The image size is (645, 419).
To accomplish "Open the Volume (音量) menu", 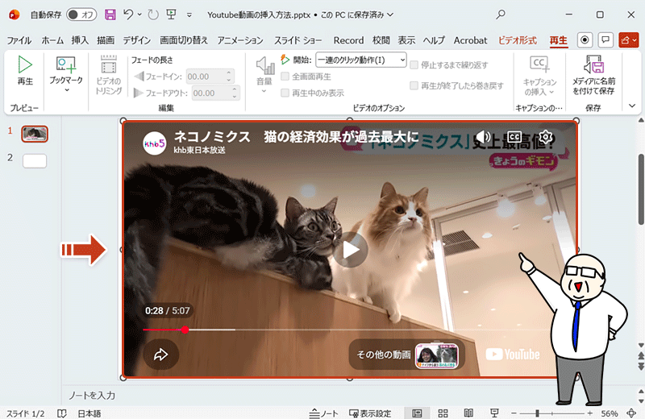I will coord(264,75).
